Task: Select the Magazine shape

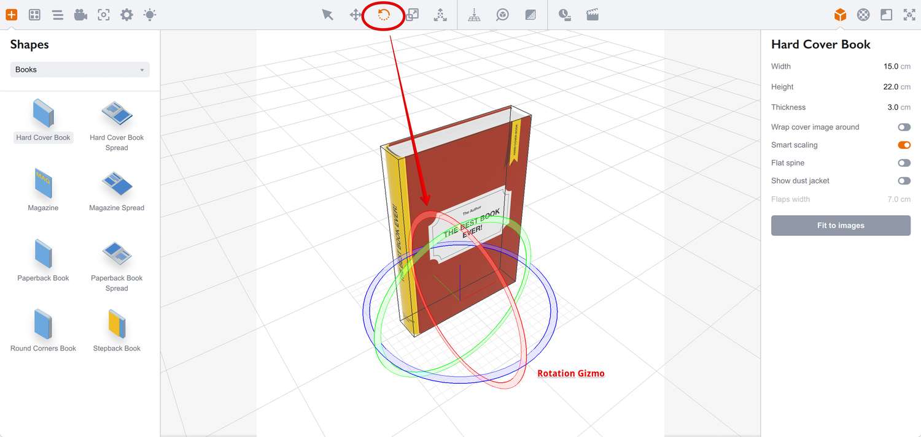Action: coord(43,190)
